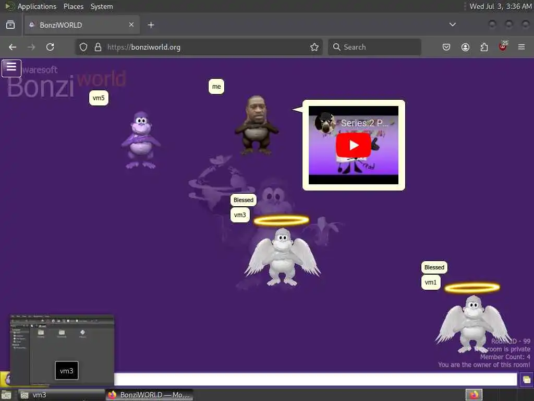Screen dimensions: 534x401
Task: Click the Blessed tag above vm3
Action: click(x=244, y=200)
